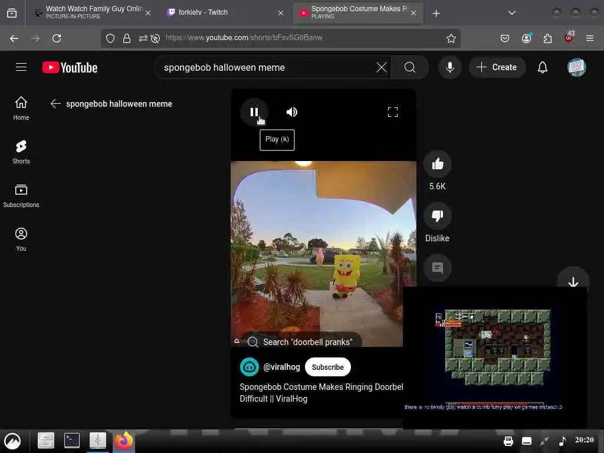
Task: Dislike the Spongebob Short
Action: (437, 216)
